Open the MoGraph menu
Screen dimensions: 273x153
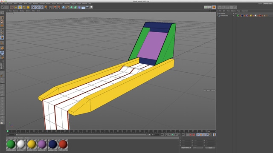point(60,4)
